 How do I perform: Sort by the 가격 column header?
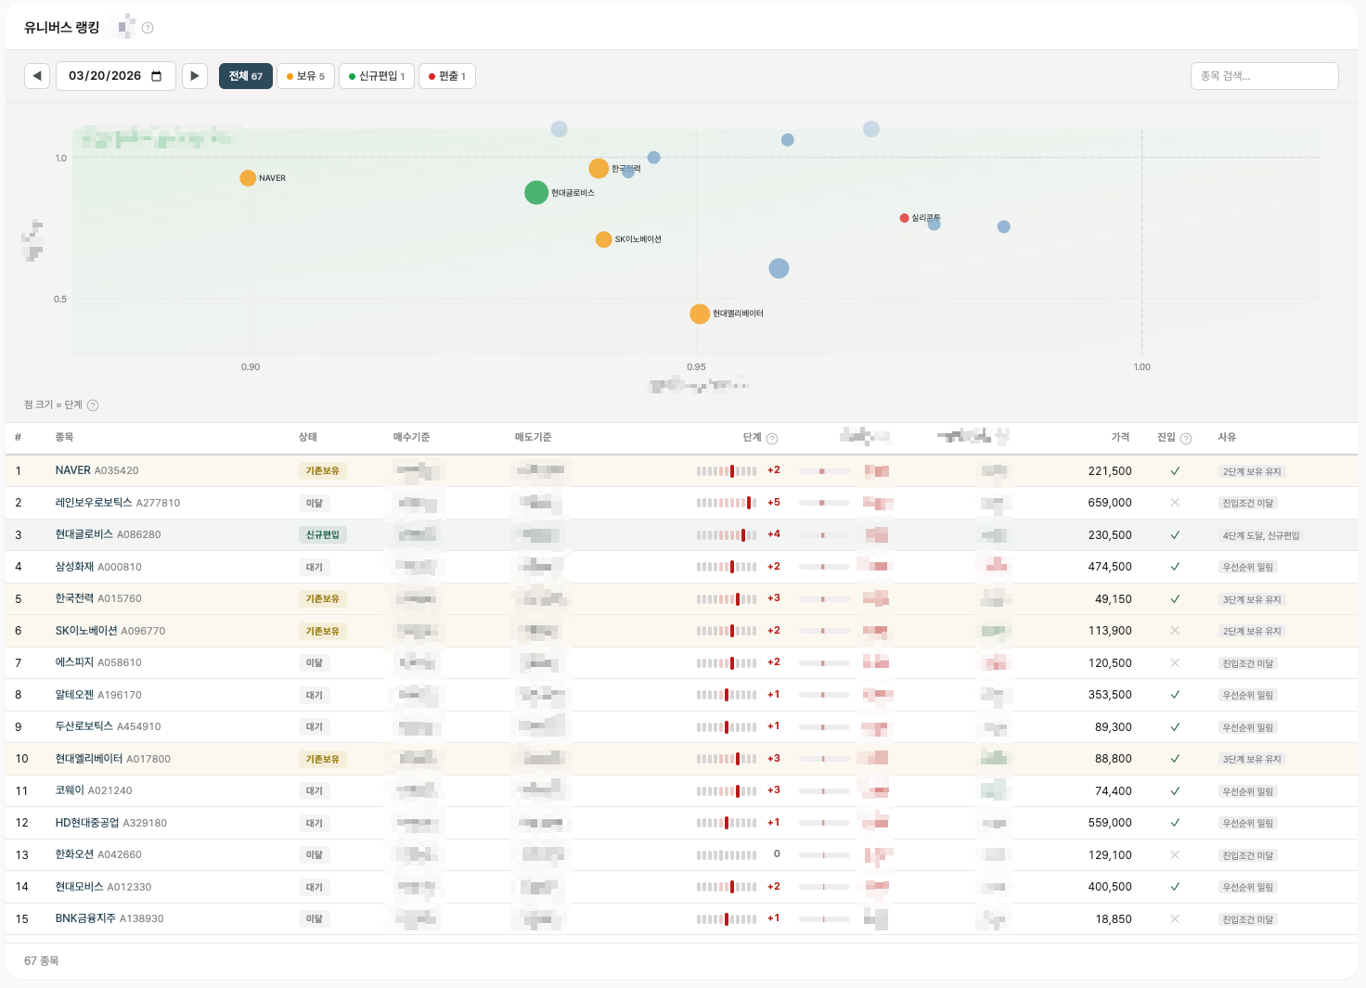click(1121, 437)
